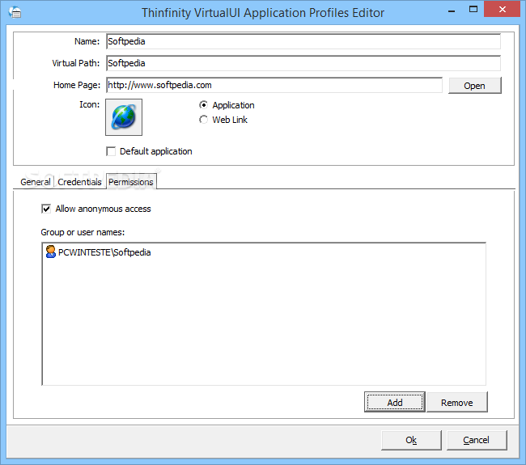The image size is (526, 465).
Task: Uncheck Allow anonymous access
Action: 46,209
